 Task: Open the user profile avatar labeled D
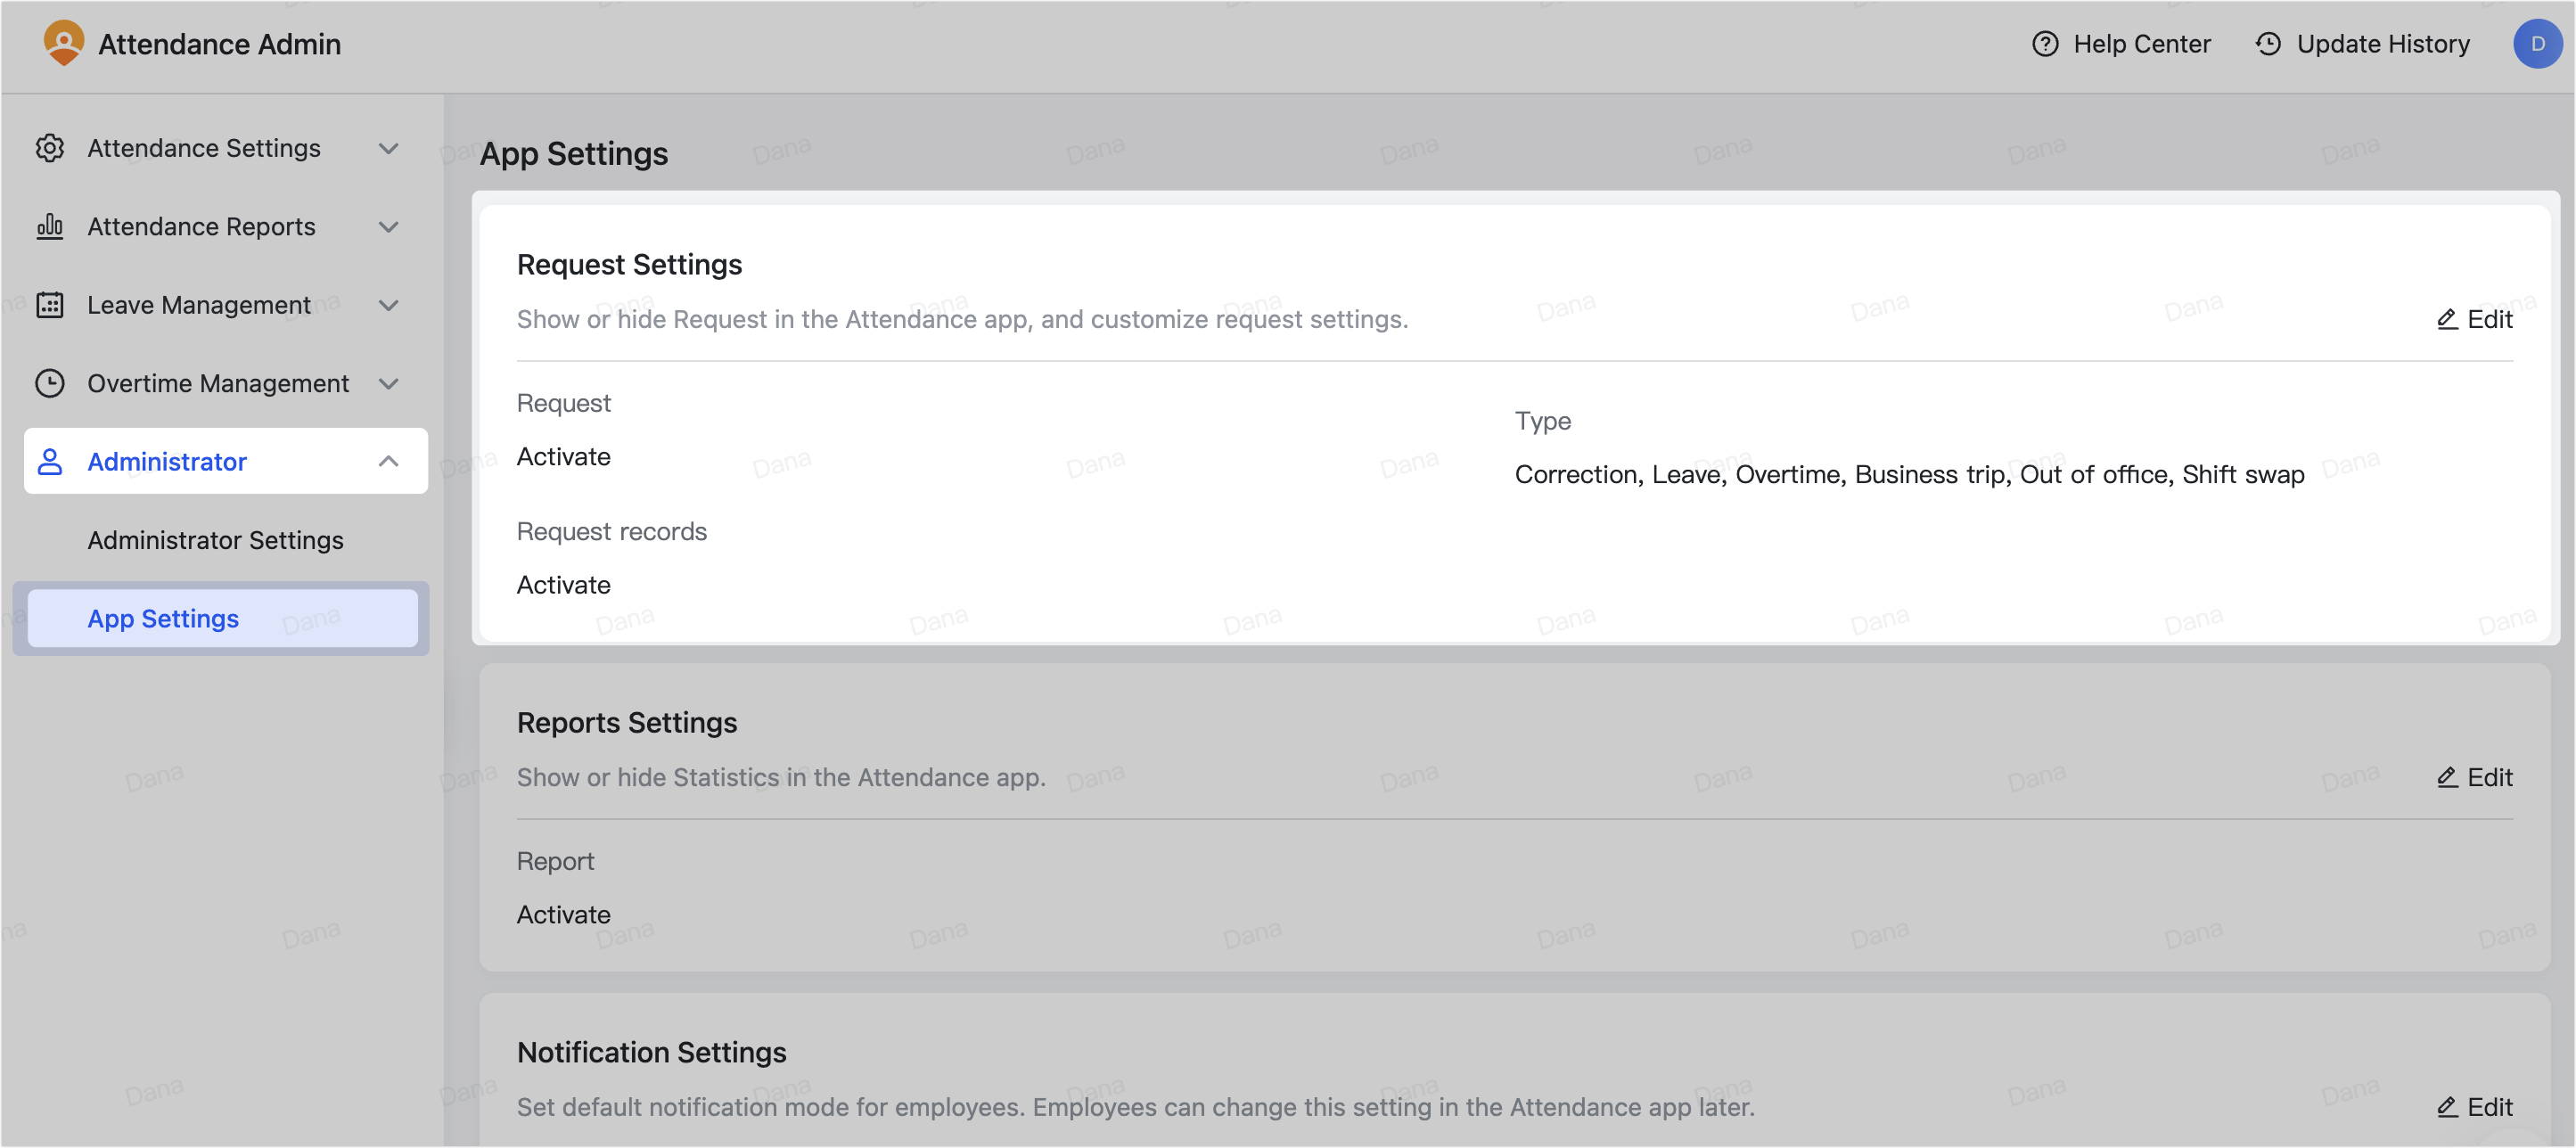coord(2538,43)
